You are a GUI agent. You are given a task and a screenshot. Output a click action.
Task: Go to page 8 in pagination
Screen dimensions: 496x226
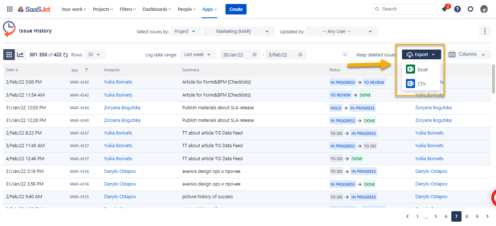pyautogui.click(x=467, y=217)
